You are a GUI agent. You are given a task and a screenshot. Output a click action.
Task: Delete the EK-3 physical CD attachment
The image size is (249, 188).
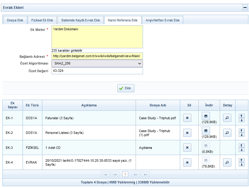click(x=187, y=148)
